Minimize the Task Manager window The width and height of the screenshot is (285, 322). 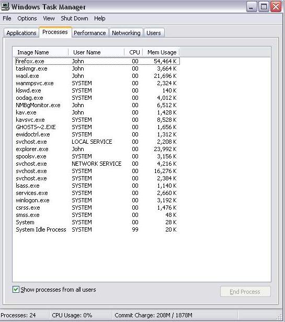(x=252, y=7)
